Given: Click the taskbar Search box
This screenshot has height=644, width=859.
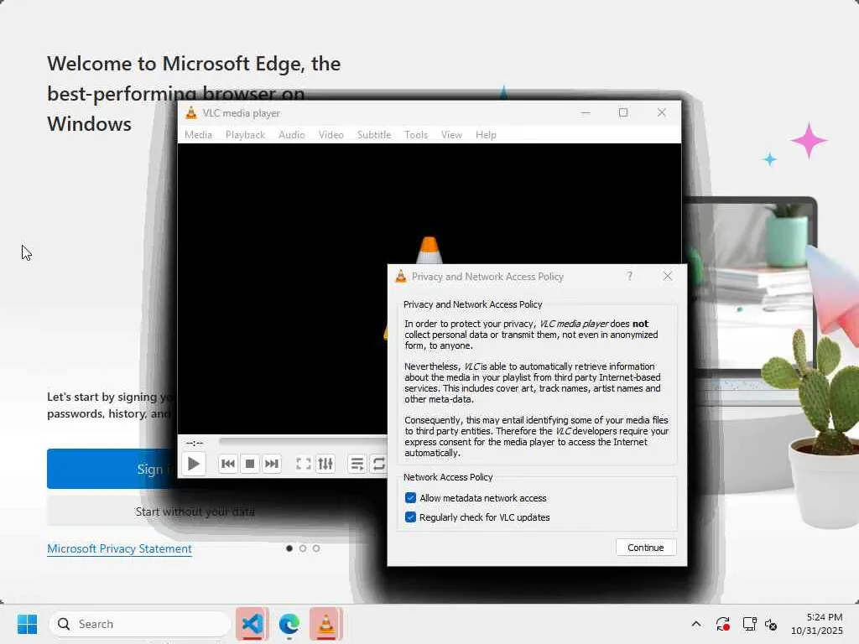Looking at the screenshot, I should click(x=140, y=624).
